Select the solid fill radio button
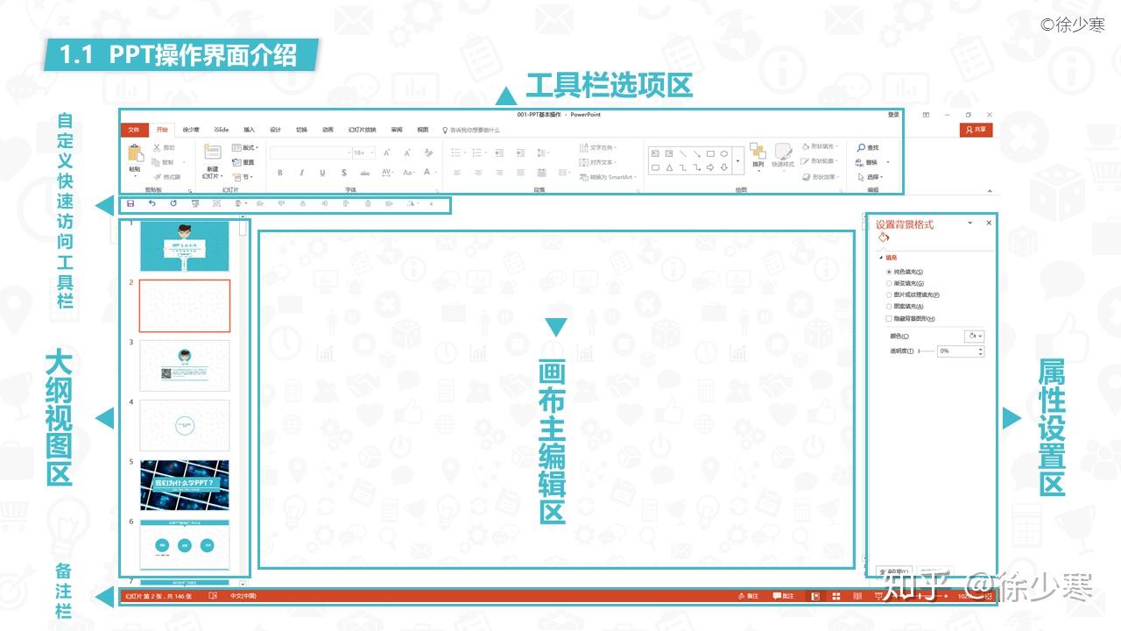The width and height of the screenshot is (1121, 631). [x=889, y=272]
